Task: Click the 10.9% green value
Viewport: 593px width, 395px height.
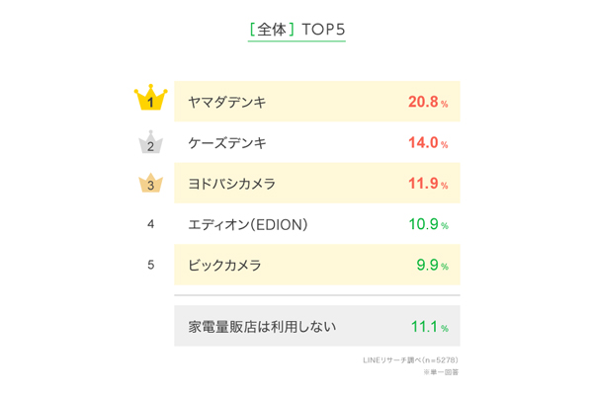Action: click(428, 224)
